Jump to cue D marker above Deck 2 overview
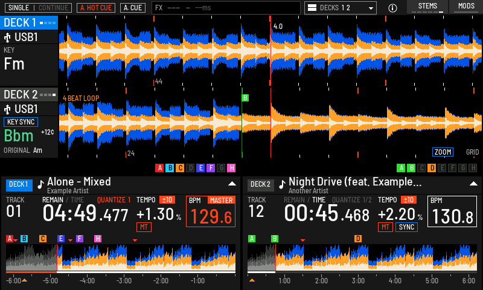The image size is (483, 290). [x=358, y=239]
